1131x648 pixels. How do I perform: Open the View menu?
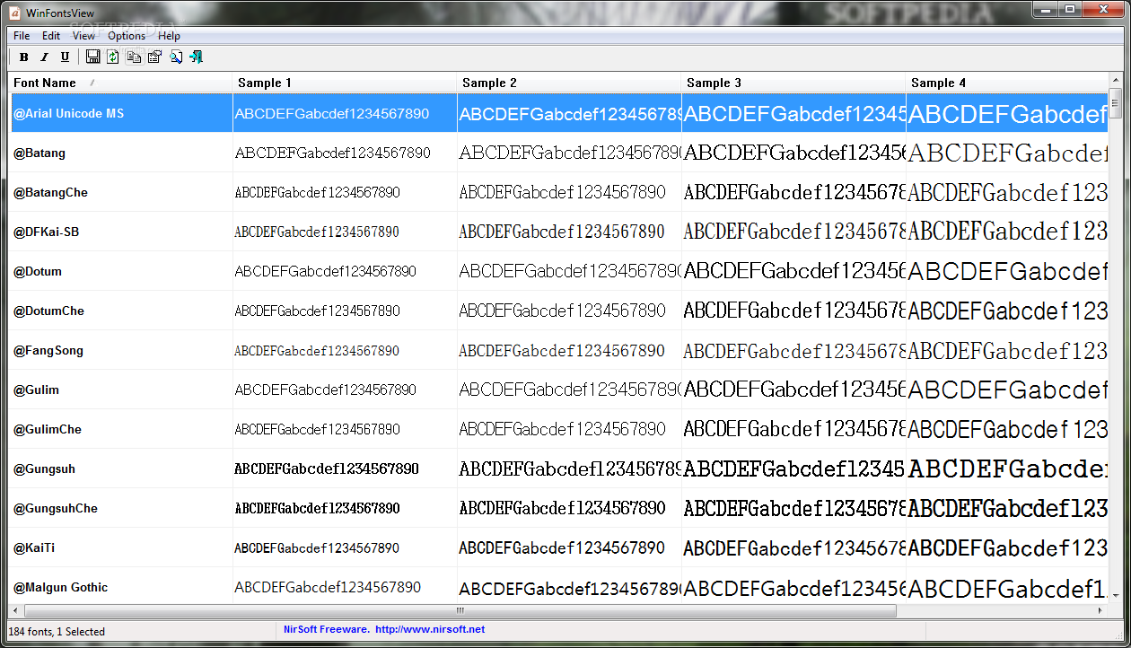tap(83, 36)
